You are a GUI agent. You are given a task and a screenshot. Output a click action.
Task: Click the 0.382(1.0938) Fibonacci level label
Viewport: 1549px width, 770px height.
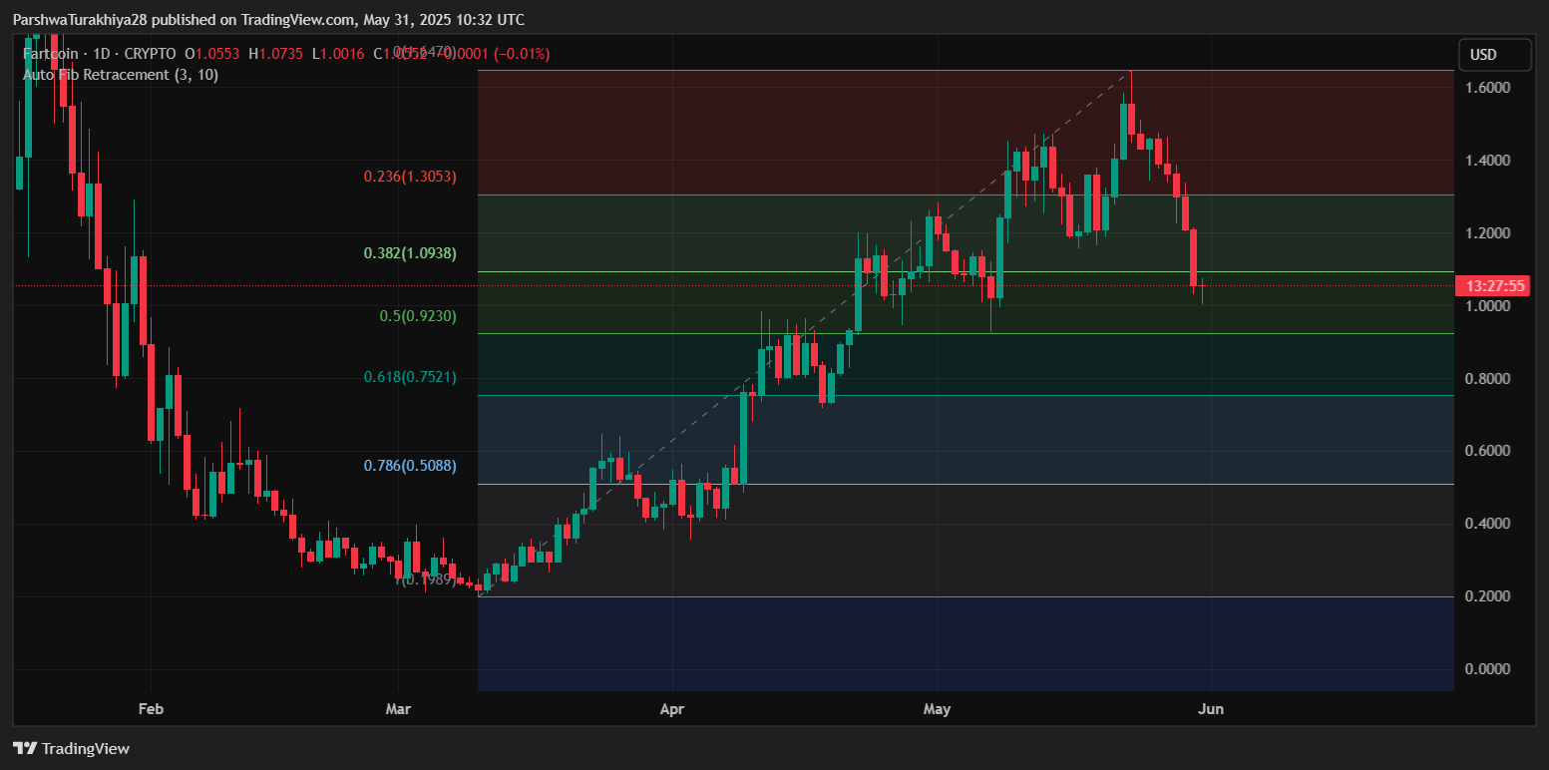410,253
